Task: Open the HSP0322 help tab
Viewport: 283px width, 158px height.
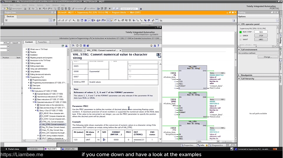Action: tap(78, 50)
